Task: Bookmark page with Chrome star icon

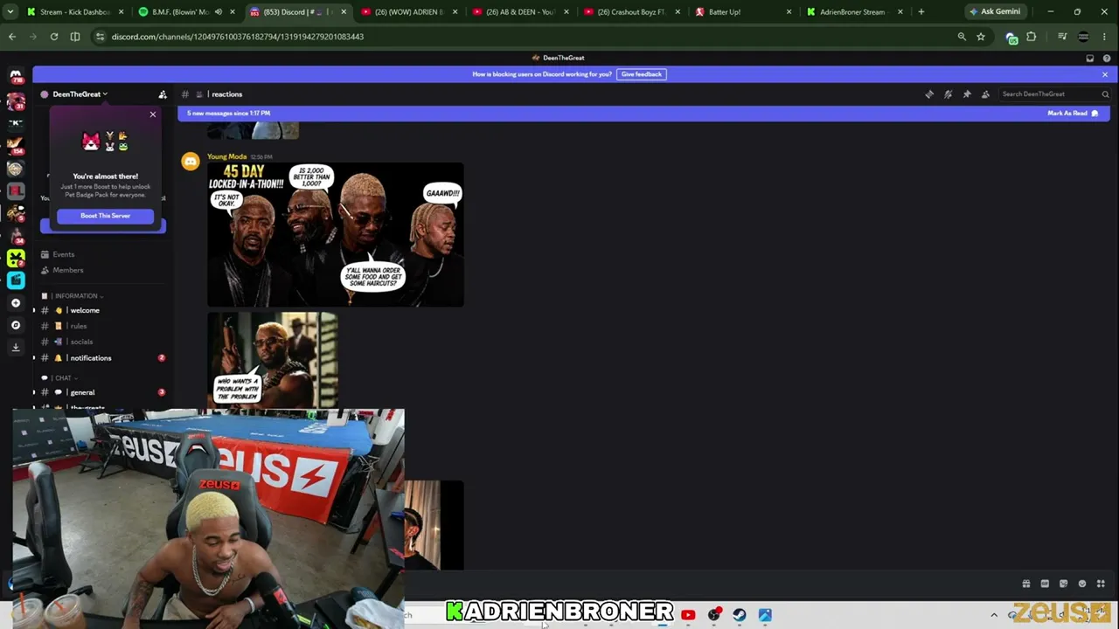Action: pyautogui.click(x=981, y=37)
